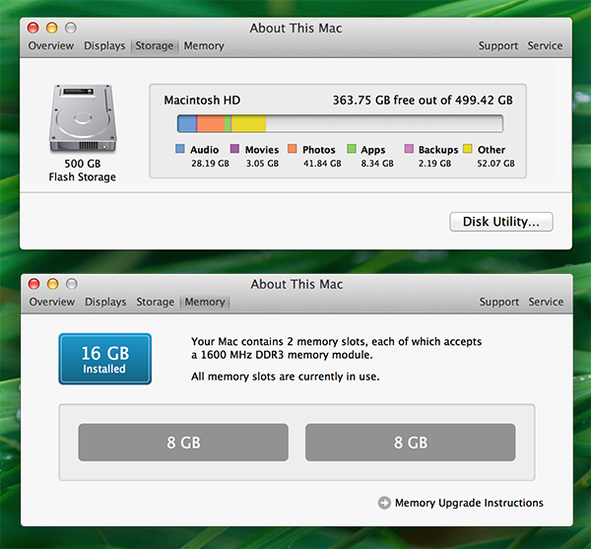This screenshot has width=591, height=549.
Task: Open Displays tab in the Storage window
Action: (104, 45)
